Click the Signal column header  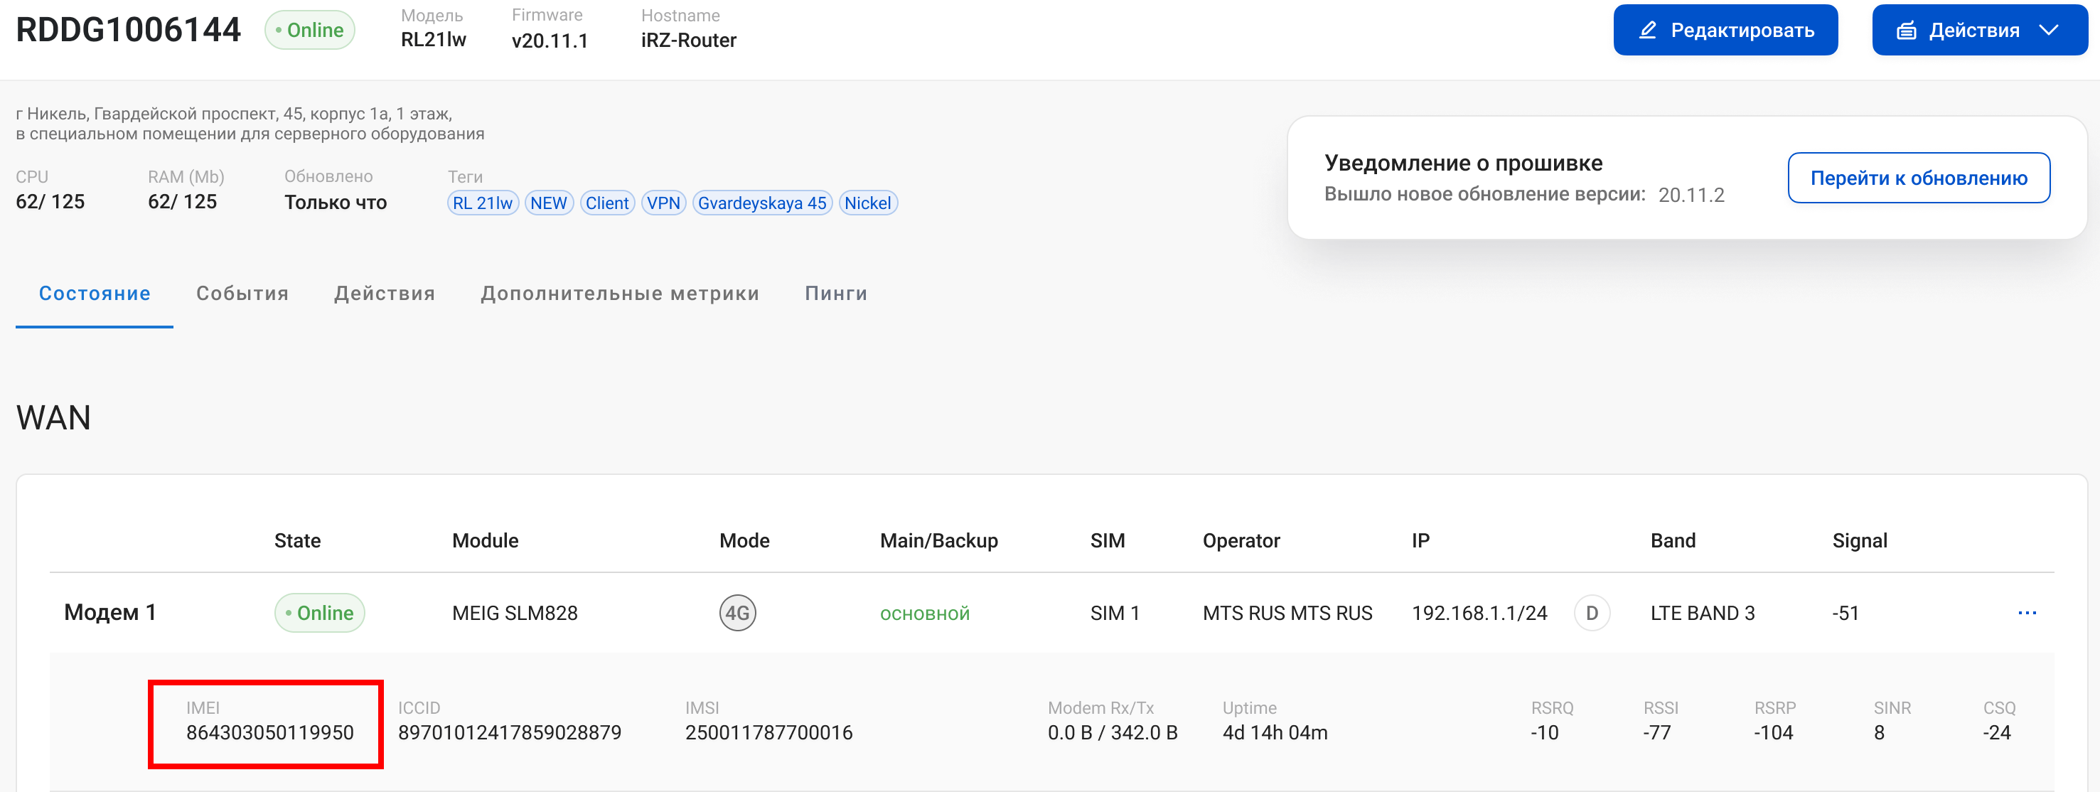tap(1859, 541)
